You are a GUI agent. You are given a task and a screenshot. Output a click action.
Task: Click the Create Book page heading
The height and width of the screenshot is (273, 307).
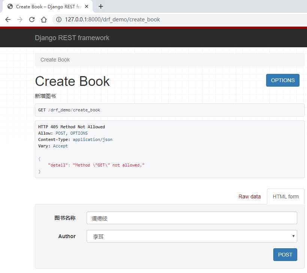click(x=72, y=81)
